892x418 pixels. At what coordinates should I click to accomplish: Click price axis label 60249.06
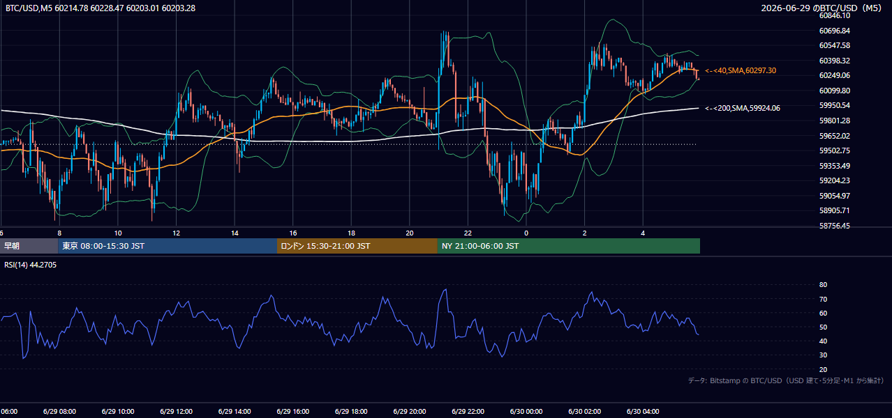(x=835, y=75)
